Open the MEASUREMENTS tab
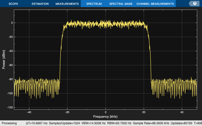The width and height of the screenshot is (202, 126). [x=67, y=4]
